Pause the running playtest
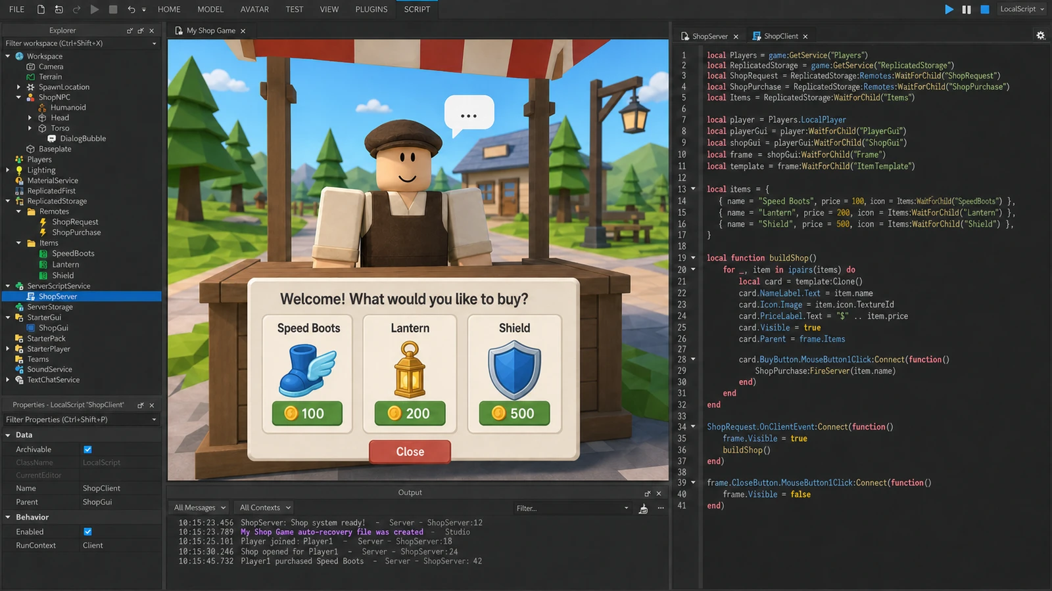The image size is (1052, 591). click(967, 9)
